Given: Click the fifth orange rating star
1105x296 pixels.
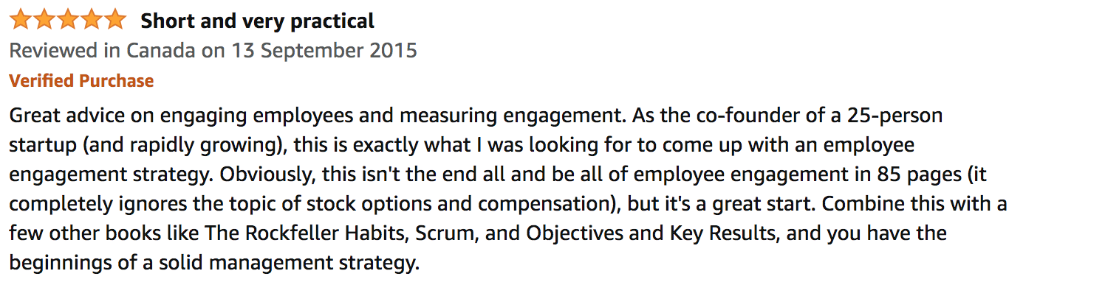Looking at the screenshot, I should coord(115,21).
